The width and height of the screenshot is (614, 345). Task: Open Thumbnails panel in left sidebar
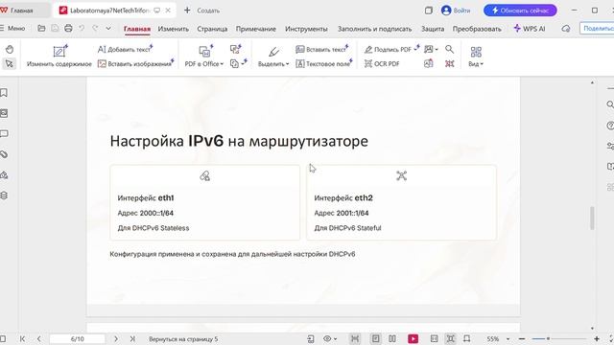4,113
